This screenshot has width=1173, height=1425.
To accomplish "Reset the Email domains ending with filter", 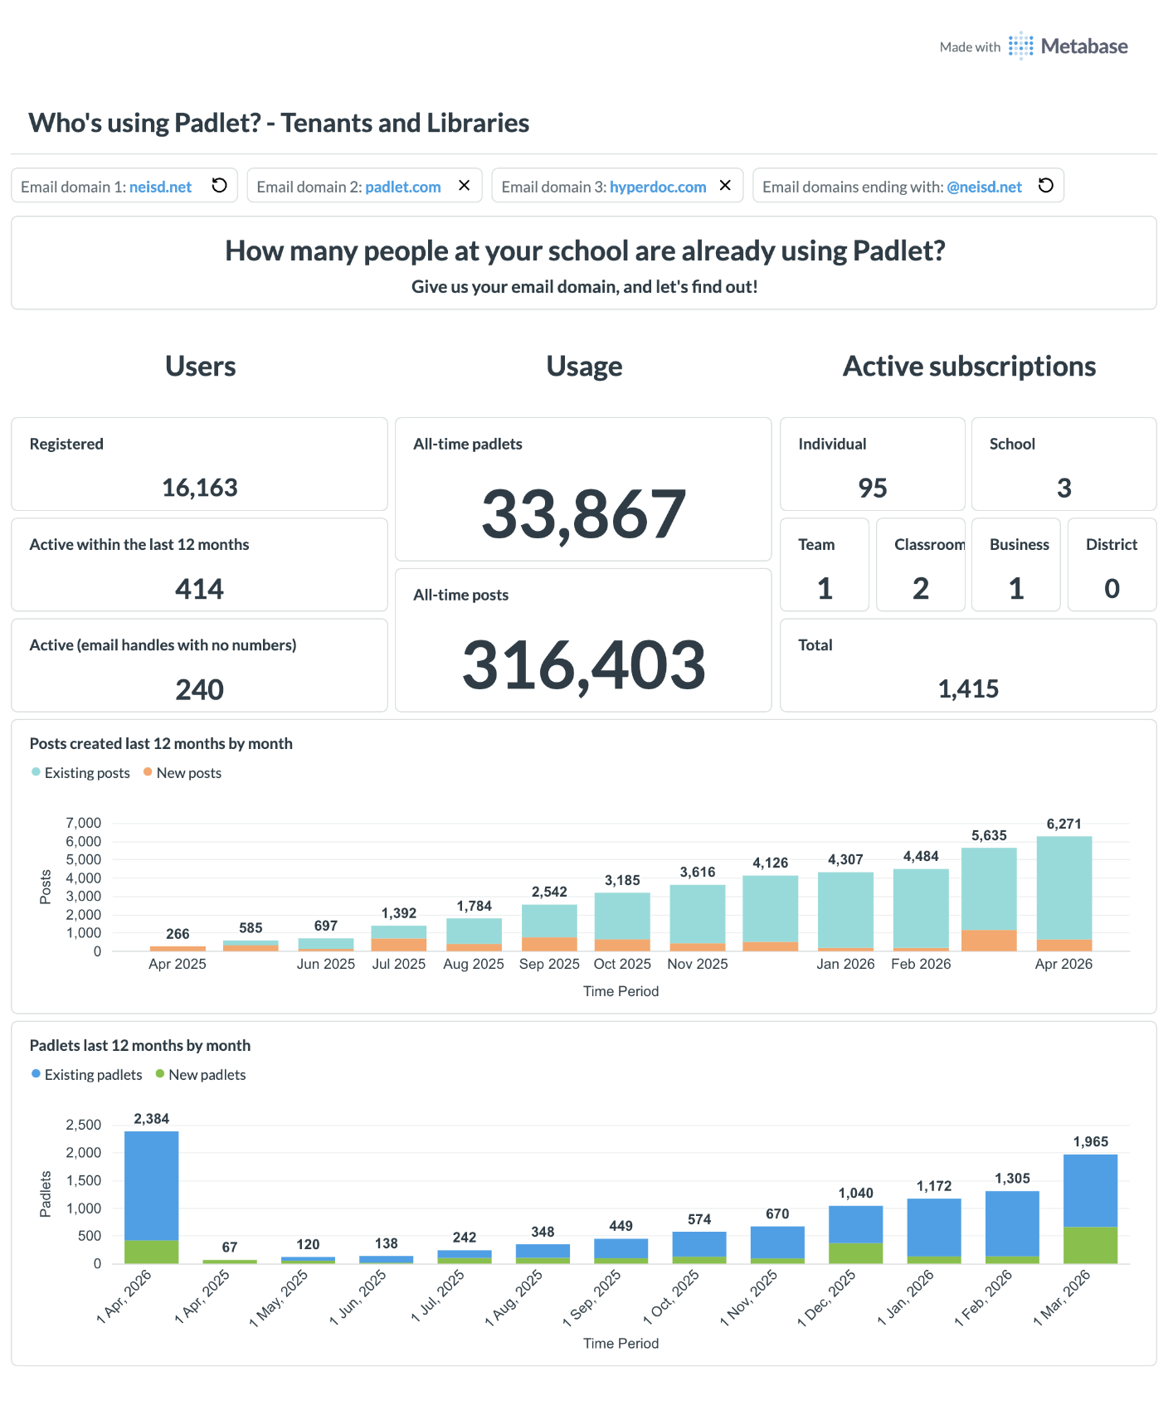I will pos(1046,186).
